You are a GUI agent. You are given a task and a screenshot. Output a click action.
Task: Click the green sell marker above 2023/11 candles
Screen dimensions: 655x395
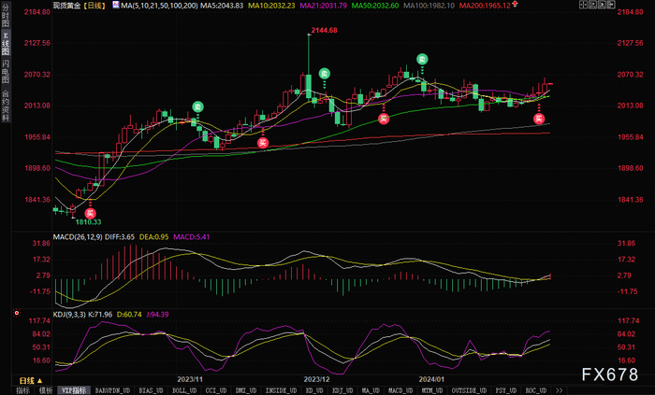[197, 106]
